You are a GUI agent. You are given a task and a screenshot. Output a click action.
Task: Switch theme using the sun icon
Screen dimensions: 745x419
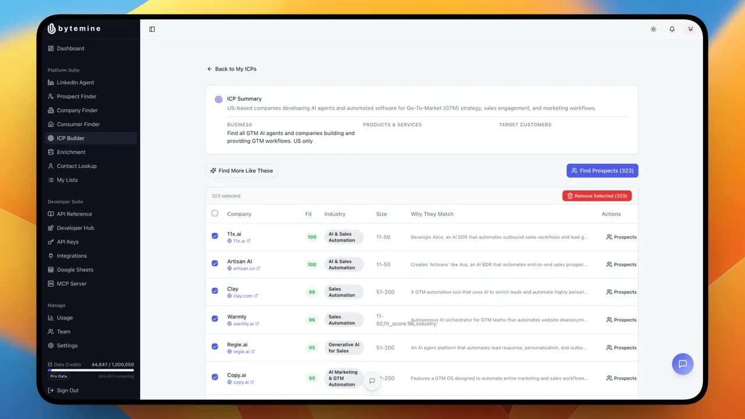pyautogui.click(x=654, y=29)
